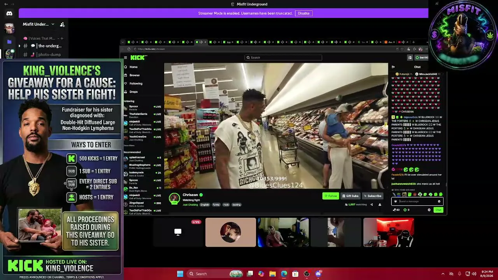Disable Streamer Mode
Image resolution: width=498 pixels, height=280 pixels.
pyautogui.click(x=303, y=13)
